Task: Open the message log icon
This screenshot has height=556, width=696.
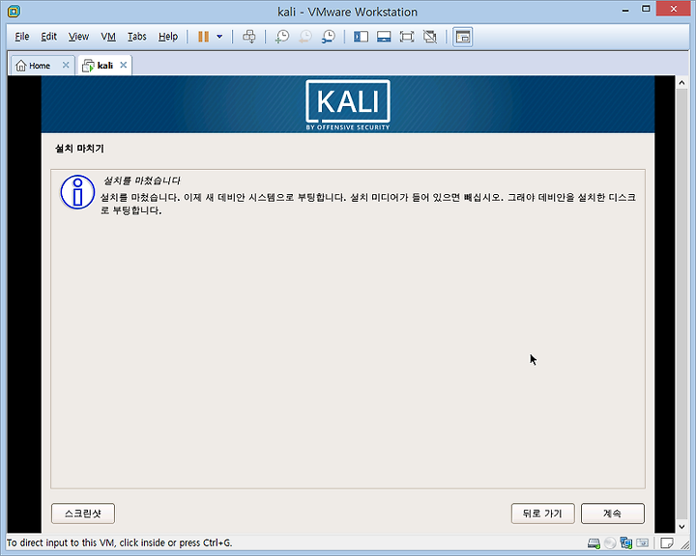Action: coord(667,542)
